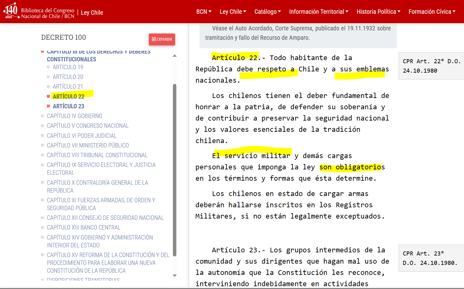Image resolution: width=464 pixels, height=289 pixels.
Task: Click the highlighted 'son obligatorios' text
Action: click(352, 167)
